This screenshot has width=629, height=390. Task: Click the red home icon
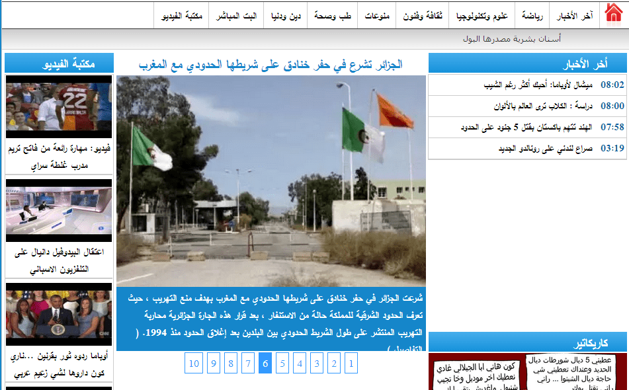tap(613, 15)
